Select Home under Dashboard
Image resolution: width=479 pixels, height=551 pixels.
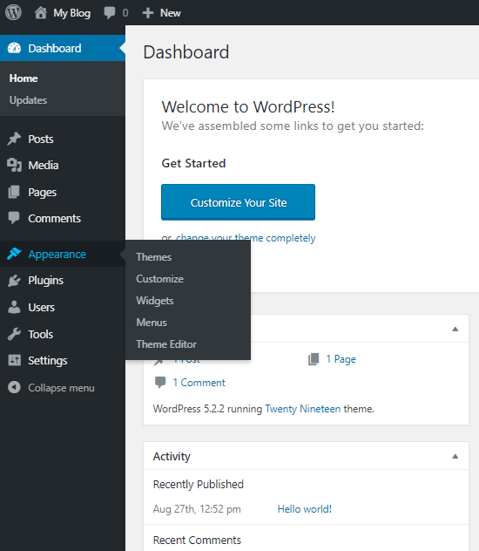(x=24, y=78)
